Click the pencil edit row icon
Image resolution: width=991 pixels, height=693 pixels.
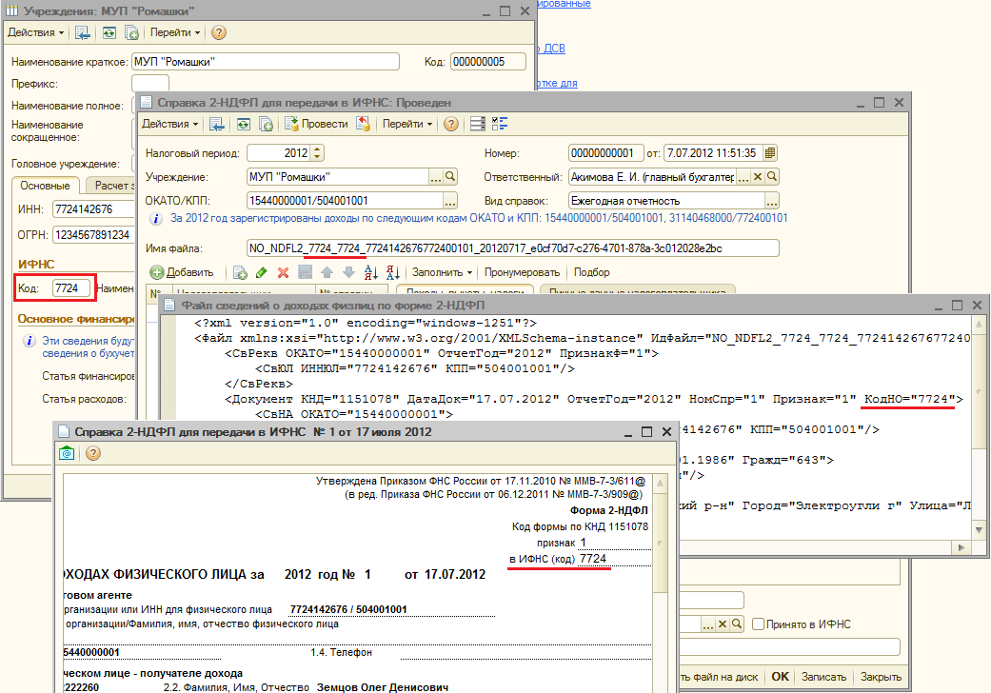pos(262,272)
